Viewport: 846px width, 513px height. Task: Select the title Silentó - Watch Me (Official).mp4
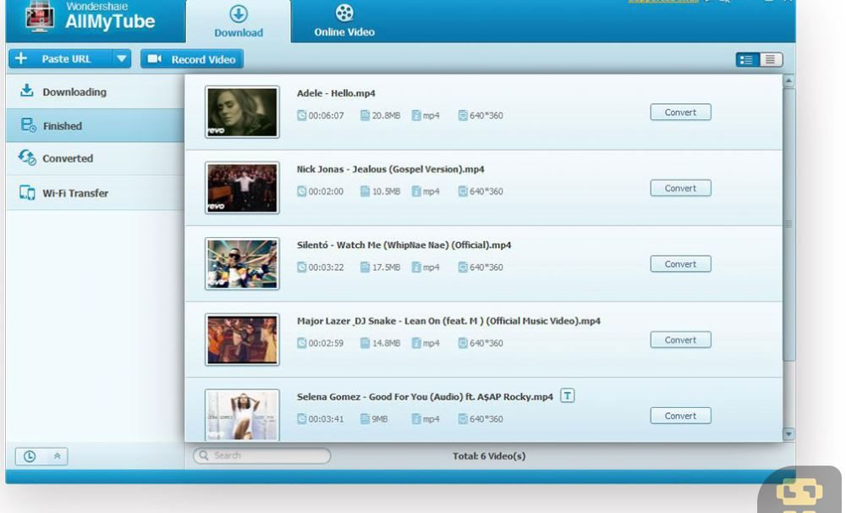click(404, 245)
